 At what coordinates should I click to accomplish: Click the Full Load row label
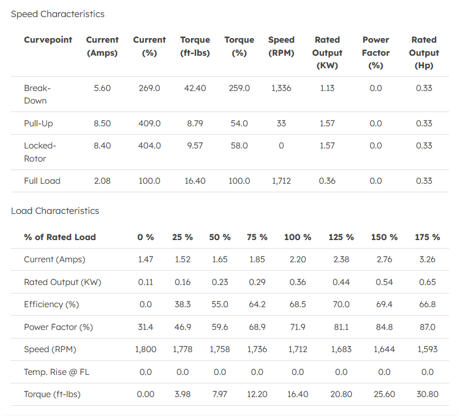pyautogui.click(x=42, y=181)
